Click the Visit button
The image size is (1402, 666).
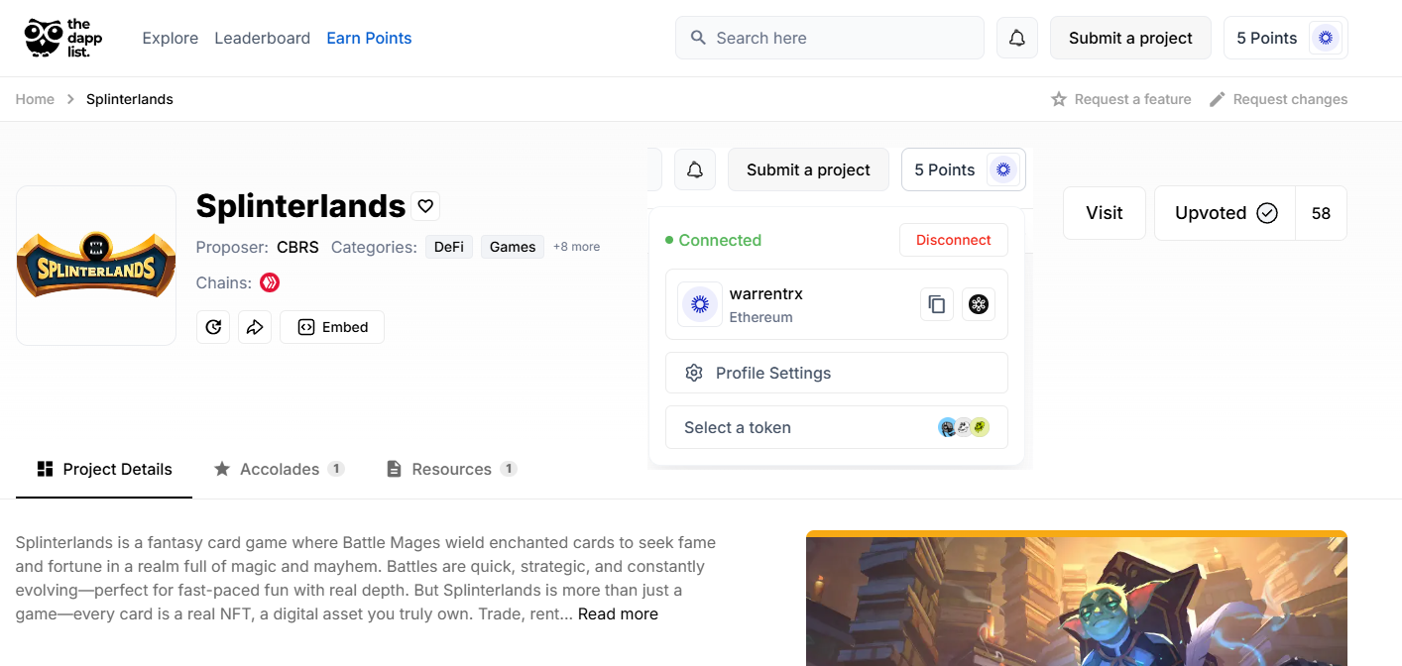(1105, 213)
